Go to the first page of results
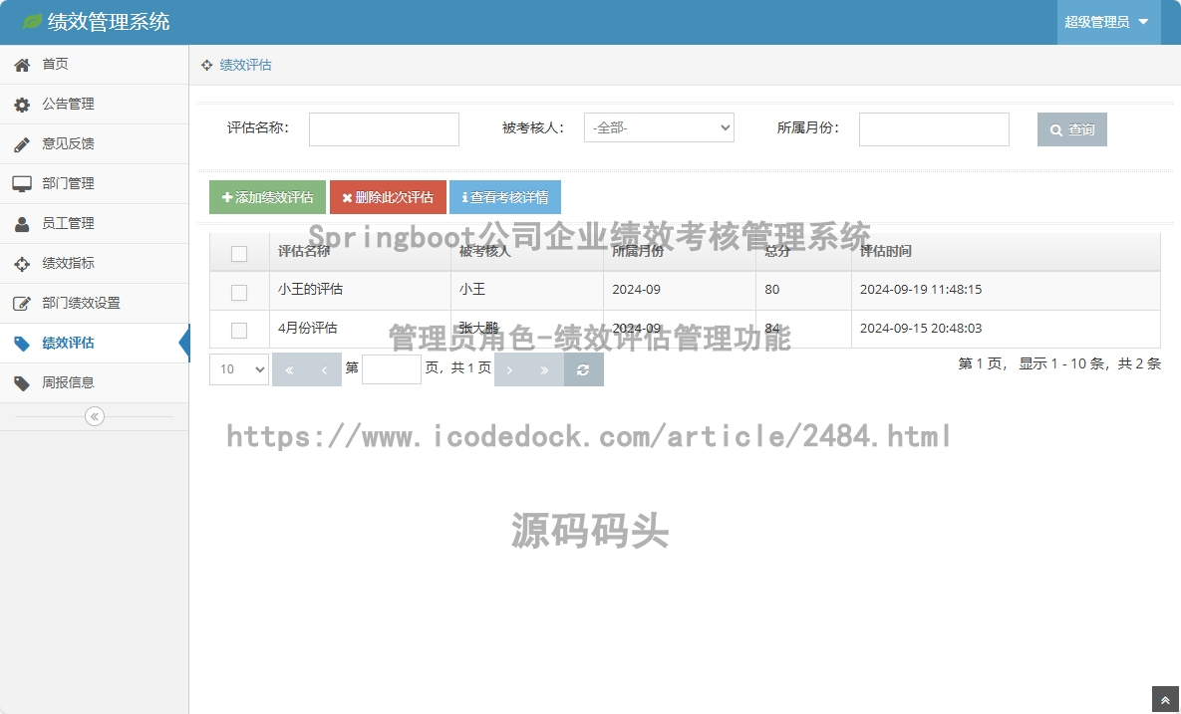The width and height of the screenshot is (1181, 714). [x=289, y=369]
